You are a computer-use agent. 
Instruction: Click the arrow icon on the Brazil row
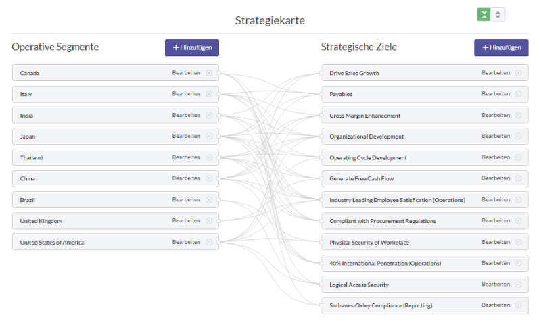[x=209, y=199]
